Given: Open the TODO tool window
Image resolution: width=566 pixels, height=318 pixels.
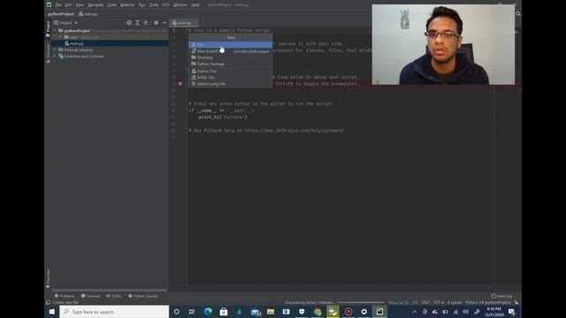Looking at the screenshot, I should [x=114, y=296].
